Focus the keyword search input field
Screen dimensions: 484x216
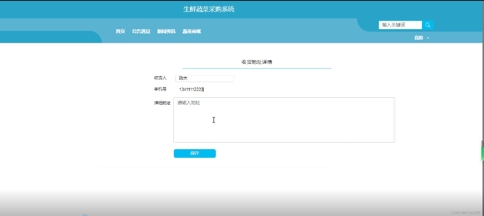(400, 25)
